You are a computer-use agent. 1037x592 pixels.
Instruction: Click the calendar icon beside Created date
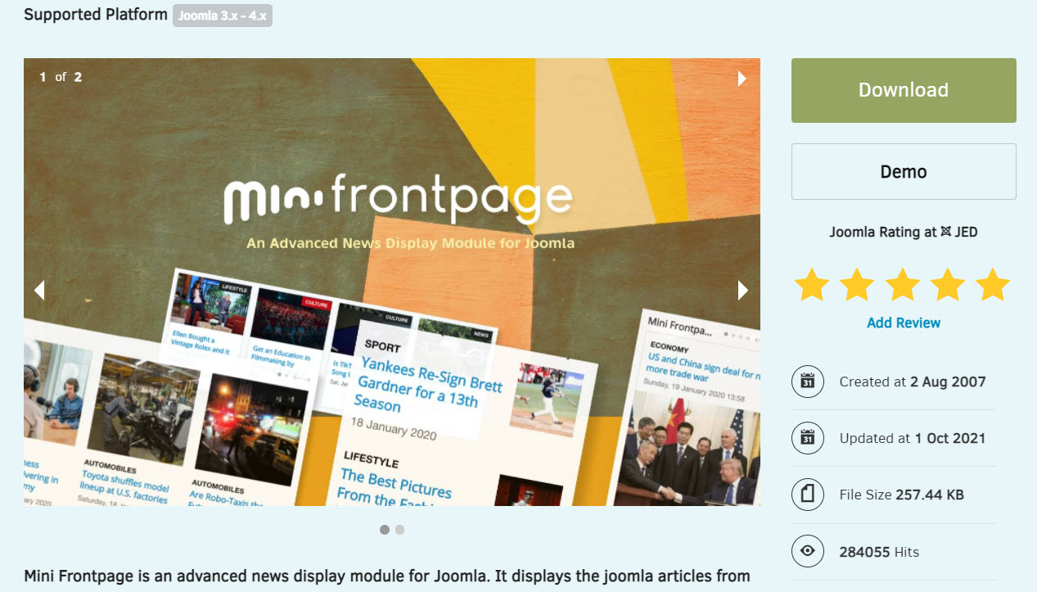[x=808, y=382]
